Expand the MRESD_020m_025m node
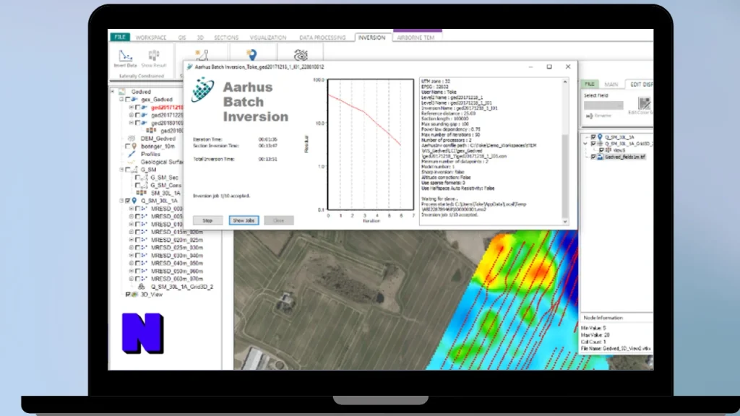The height and width of the screenshot is (416, 740). click(x=132, y=240)
